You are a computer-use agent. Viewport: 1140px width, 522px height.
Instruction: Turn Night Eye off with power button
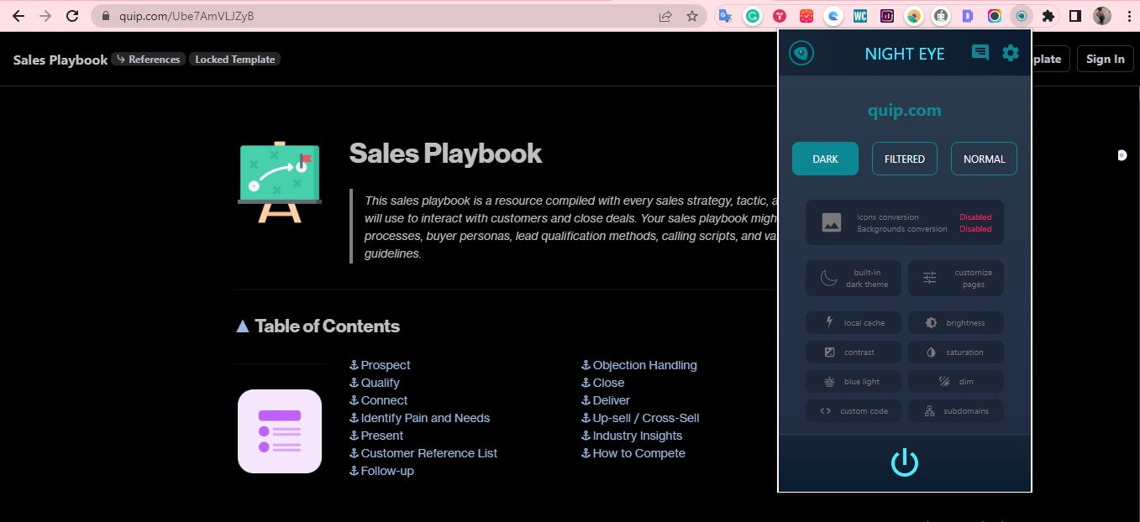coord(905,462)
